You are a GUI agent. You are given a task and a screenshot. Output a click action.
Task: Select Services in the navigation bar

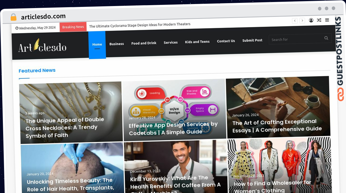[171, 42]
